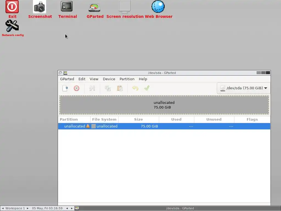The height and width of the screenshot is (211, 281).
Task: Sort by the File System column header
Action: [x=104, y=120]
